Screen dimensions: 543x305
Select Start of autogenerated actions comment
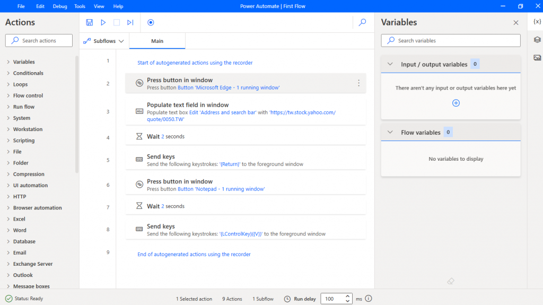point(195,63)
